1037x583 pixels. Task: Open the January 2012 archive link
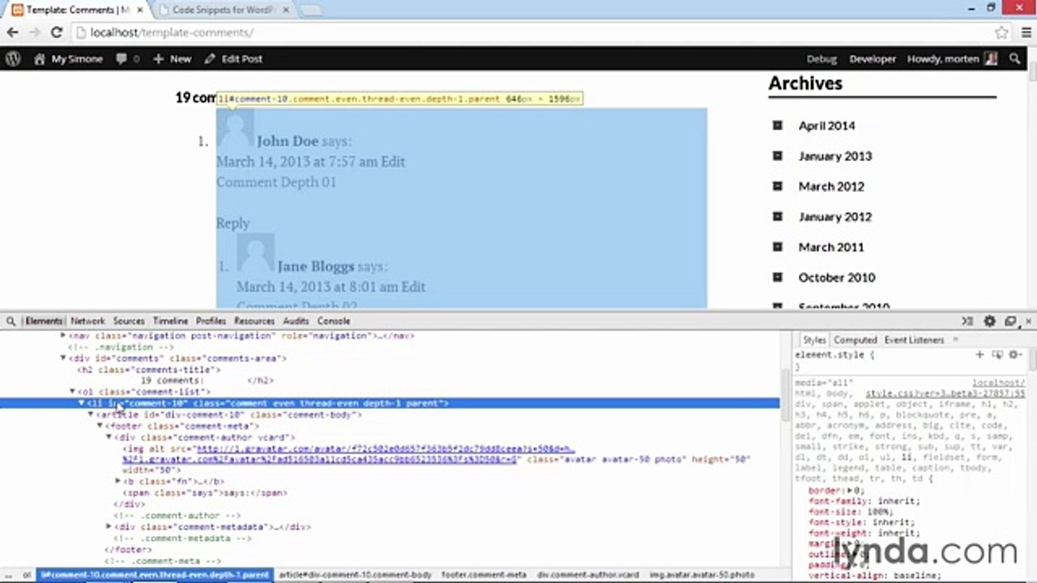coord(835,216)
